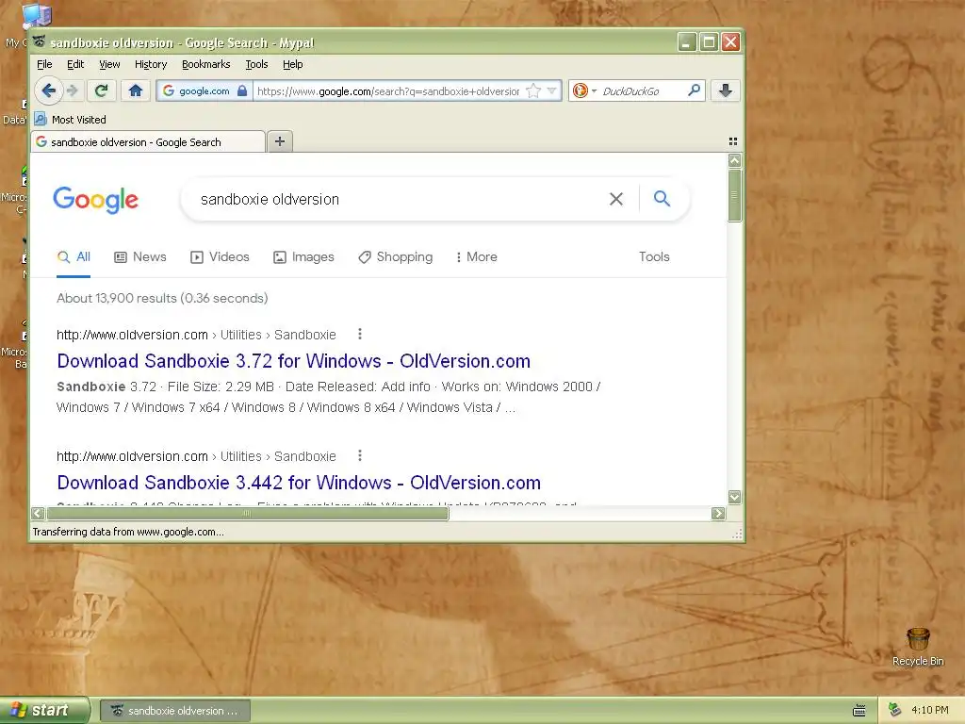965x724 pixels.
Task: Open the Most Visited bookmarks folder
Action: coord(70,120)
